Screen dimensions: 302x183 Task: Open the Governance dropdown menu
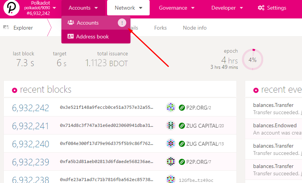[177, 8]
